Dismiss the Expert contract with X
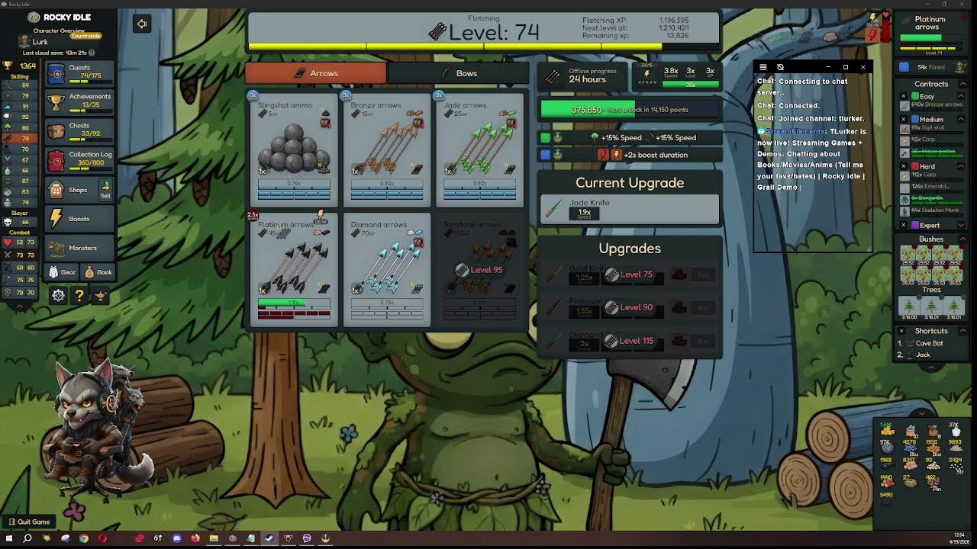Screen dimensions: 977x549 pyautogui.click(x=904, y=226)
